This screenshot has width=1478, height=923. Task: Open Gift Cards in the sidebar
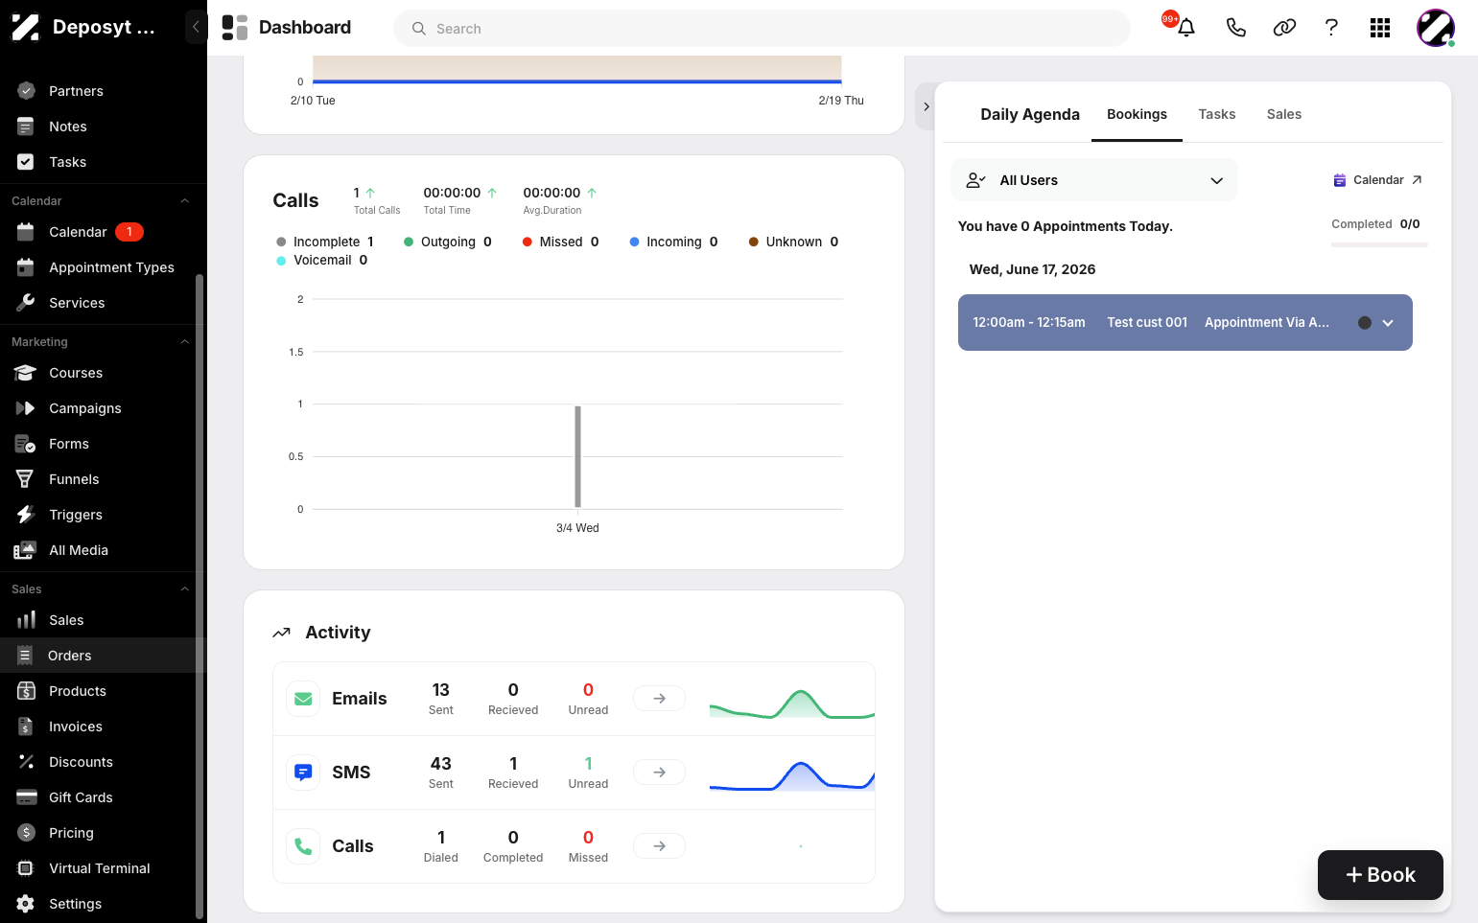click(x=104, y=797)
